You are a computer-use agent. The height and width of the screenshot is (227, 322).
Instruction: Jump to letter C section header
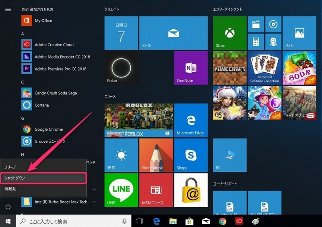pyautogui.click(x=23, y=82)
